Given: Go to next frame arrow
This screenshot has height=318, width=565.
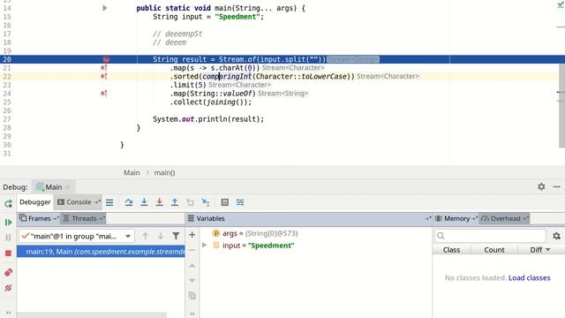Looking at the screenshot, I should click(x=161, y=236).
